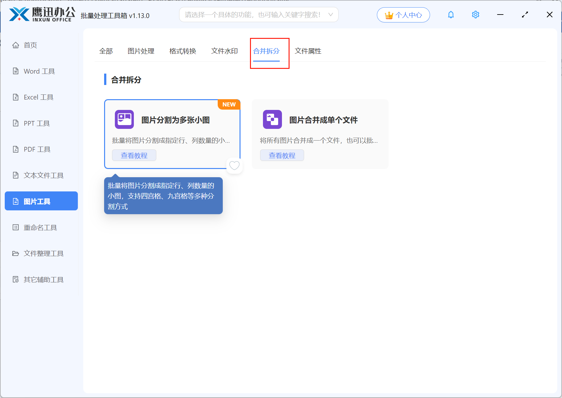This screenshot has width=562, height=398.
Task: Open 个人中心 in the top bar
Action: point(403,15)
